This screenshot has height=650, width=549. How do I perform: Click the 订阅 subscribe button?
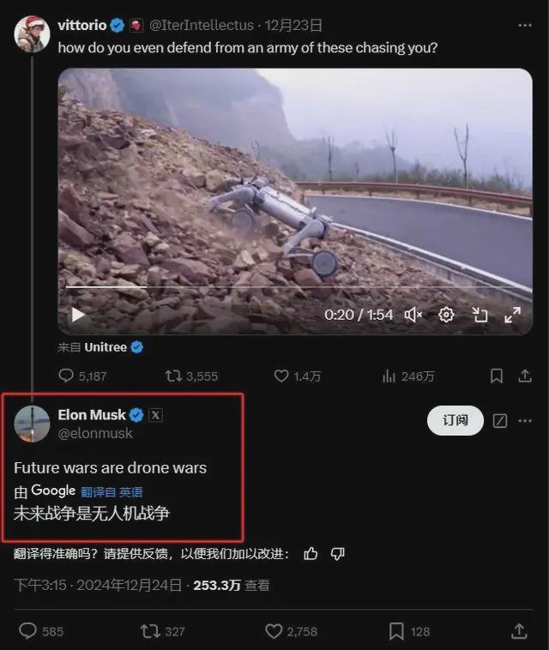point(455,420)
